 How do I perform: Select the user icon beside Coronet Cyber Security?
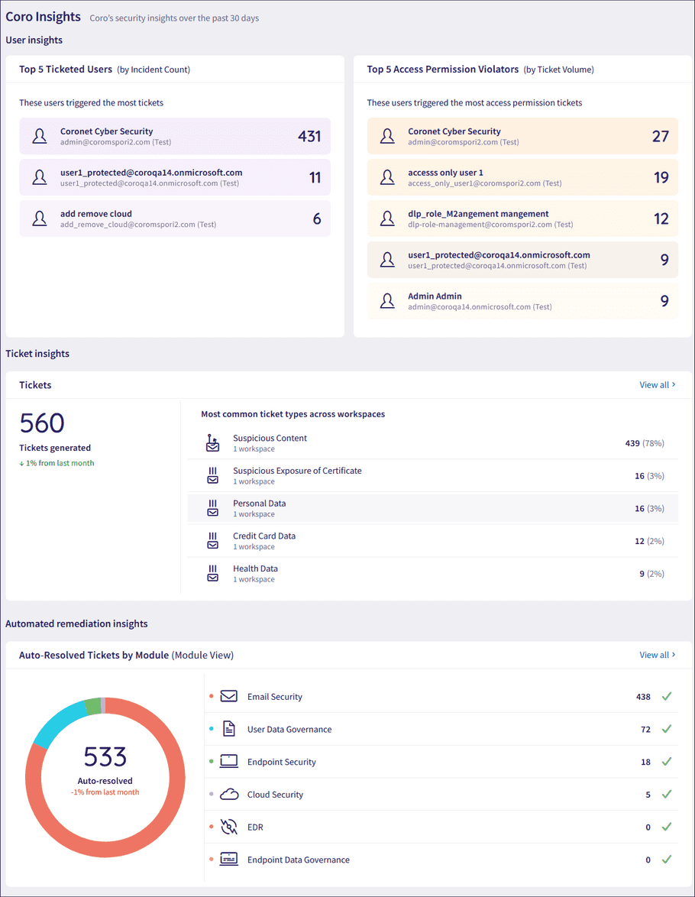[x=39, y=135]
